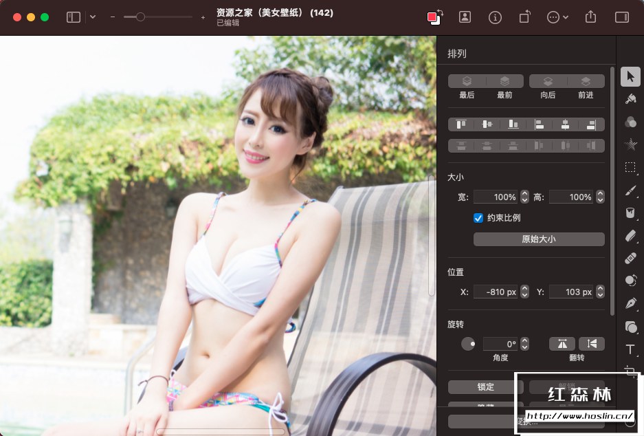Select the instant alpha magic wand tool
The height and width of the screenshot is (436, 644).
point(630,144)
